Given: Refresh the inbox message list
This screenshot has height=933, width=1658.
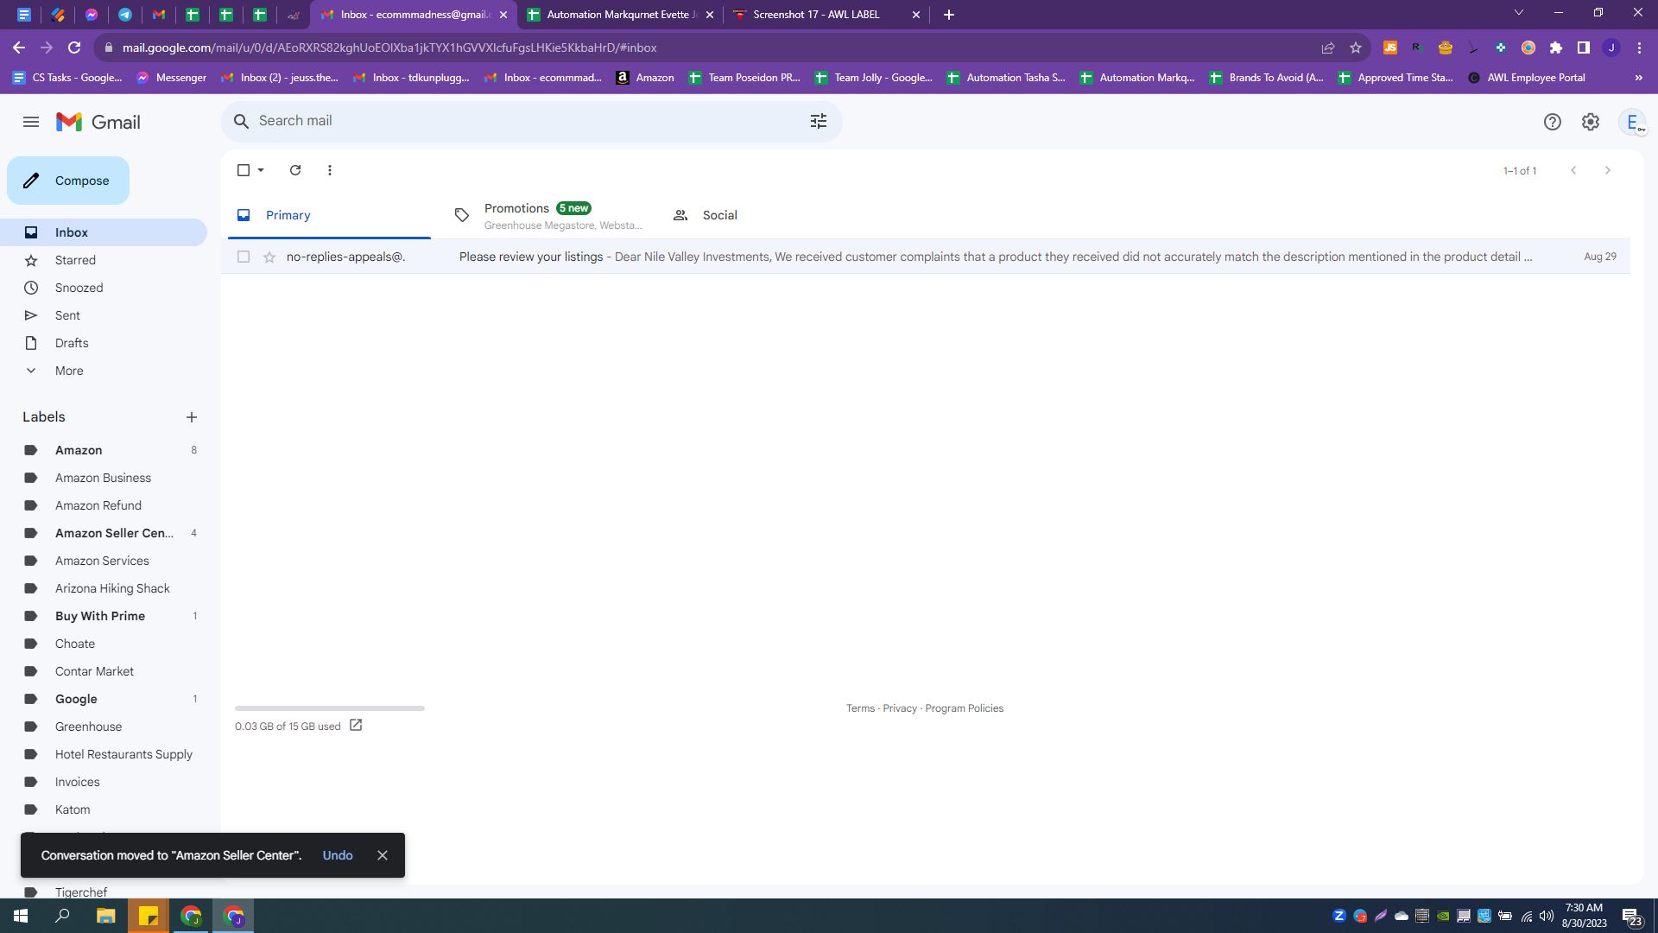Looking at the screenshot, I should [295, 170].
